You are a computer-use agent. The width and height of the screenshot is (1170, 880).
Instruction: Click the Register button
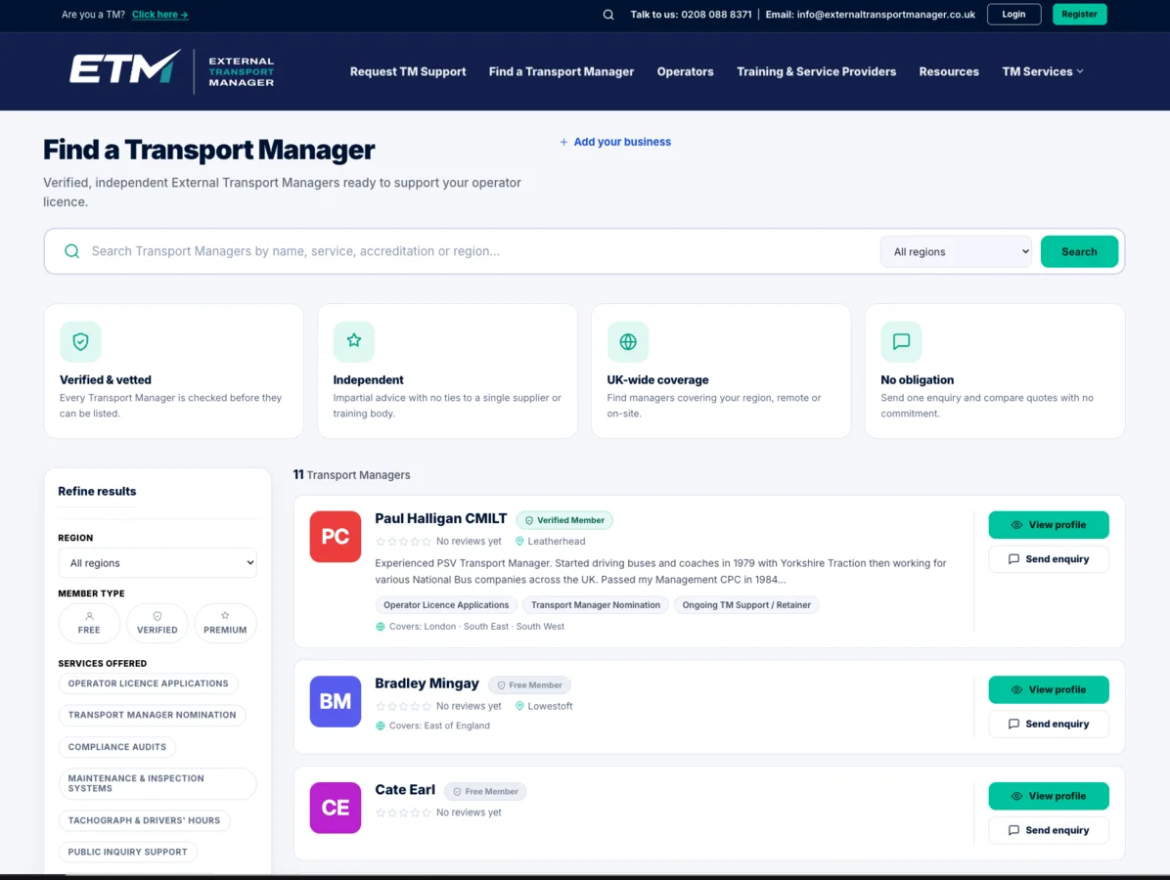tap(1079, 14)
